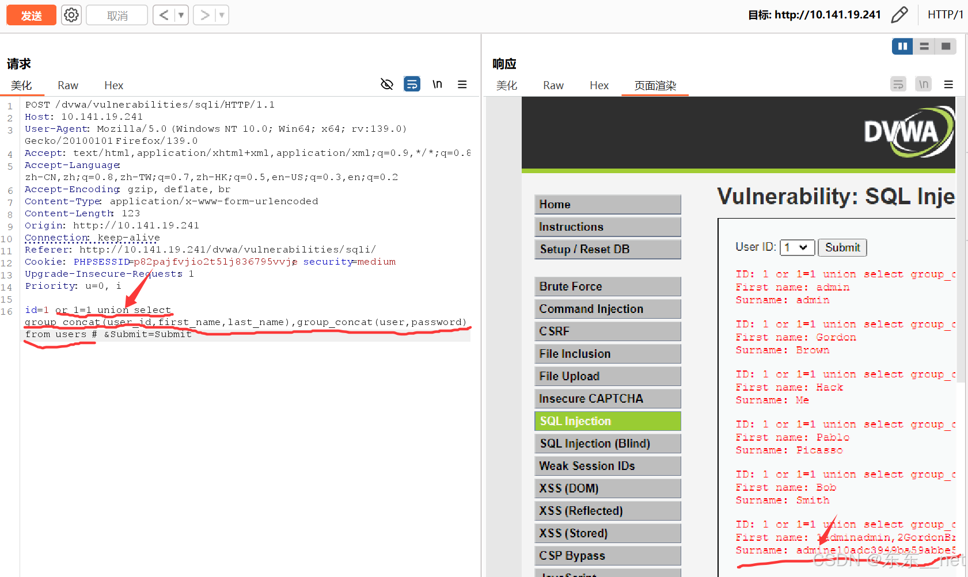
Task: Open Weak Session IDs page
Action: [608, 466]
